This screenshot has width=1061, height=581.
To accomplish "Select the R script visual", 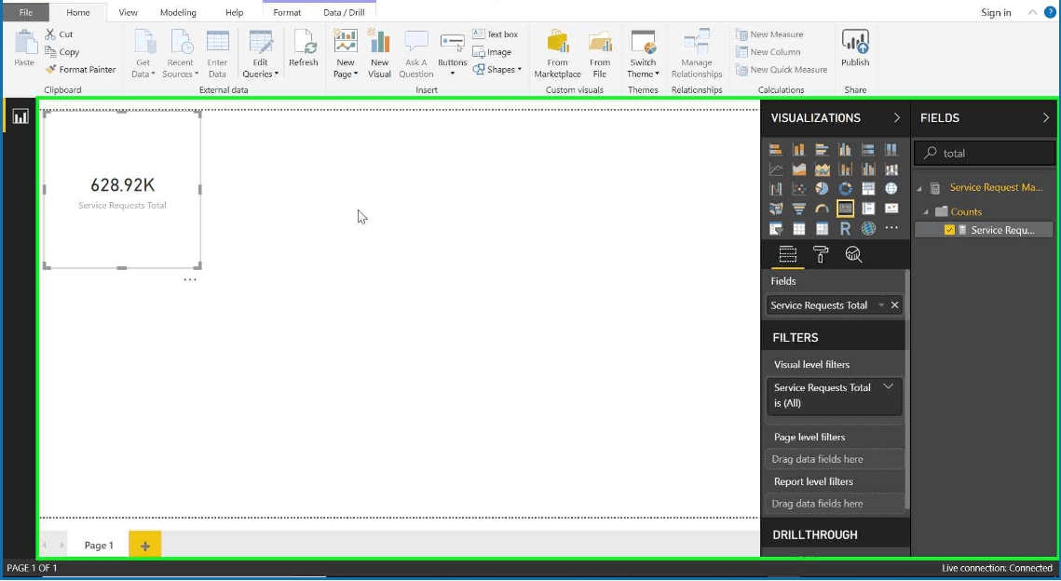I will [845, 229].
